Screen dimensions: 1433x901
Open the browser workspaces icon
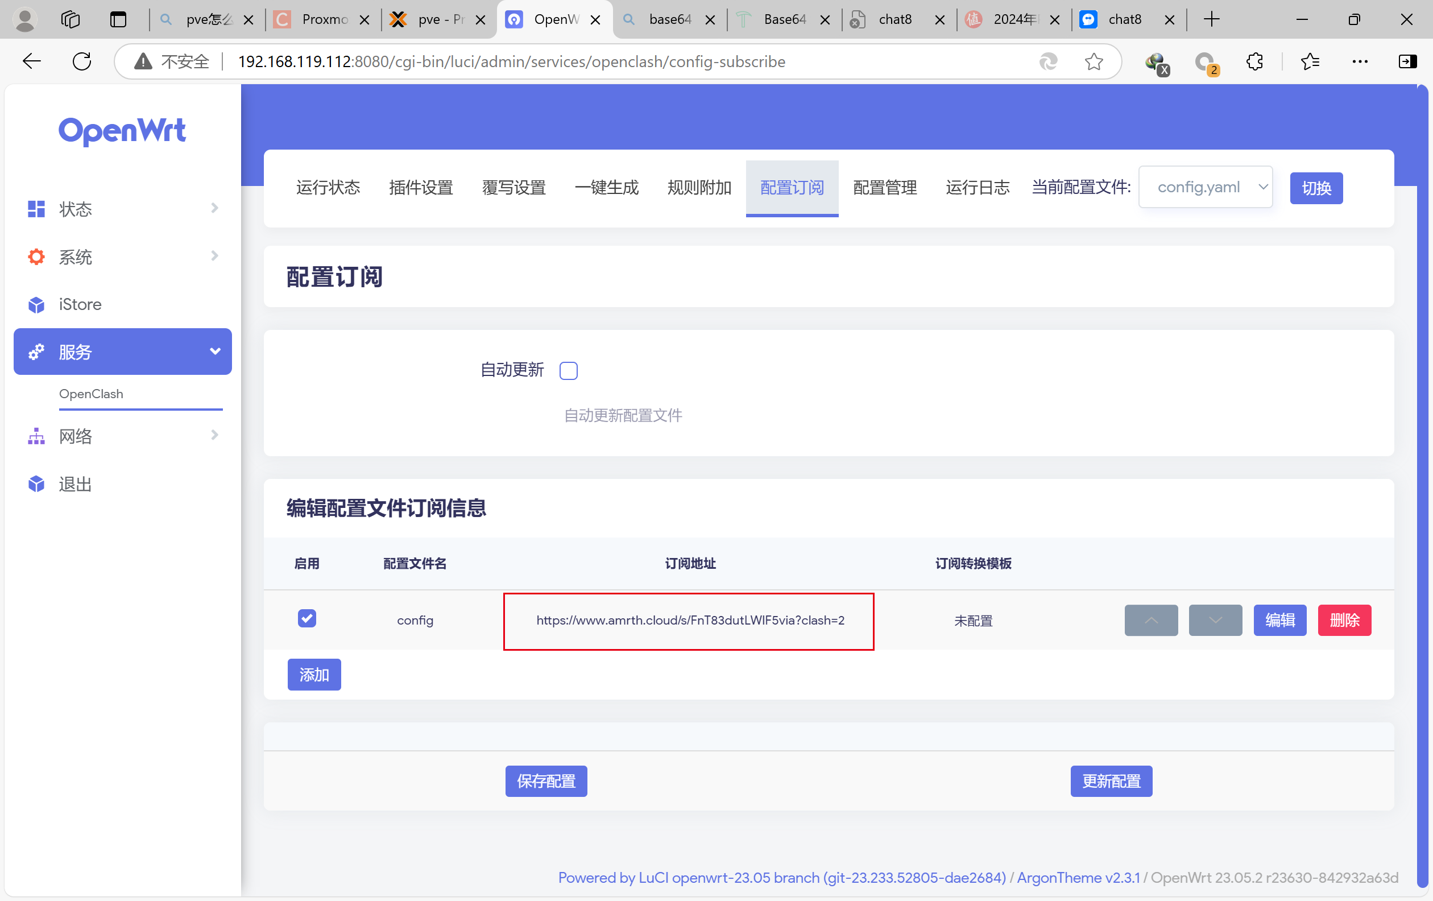70,20
